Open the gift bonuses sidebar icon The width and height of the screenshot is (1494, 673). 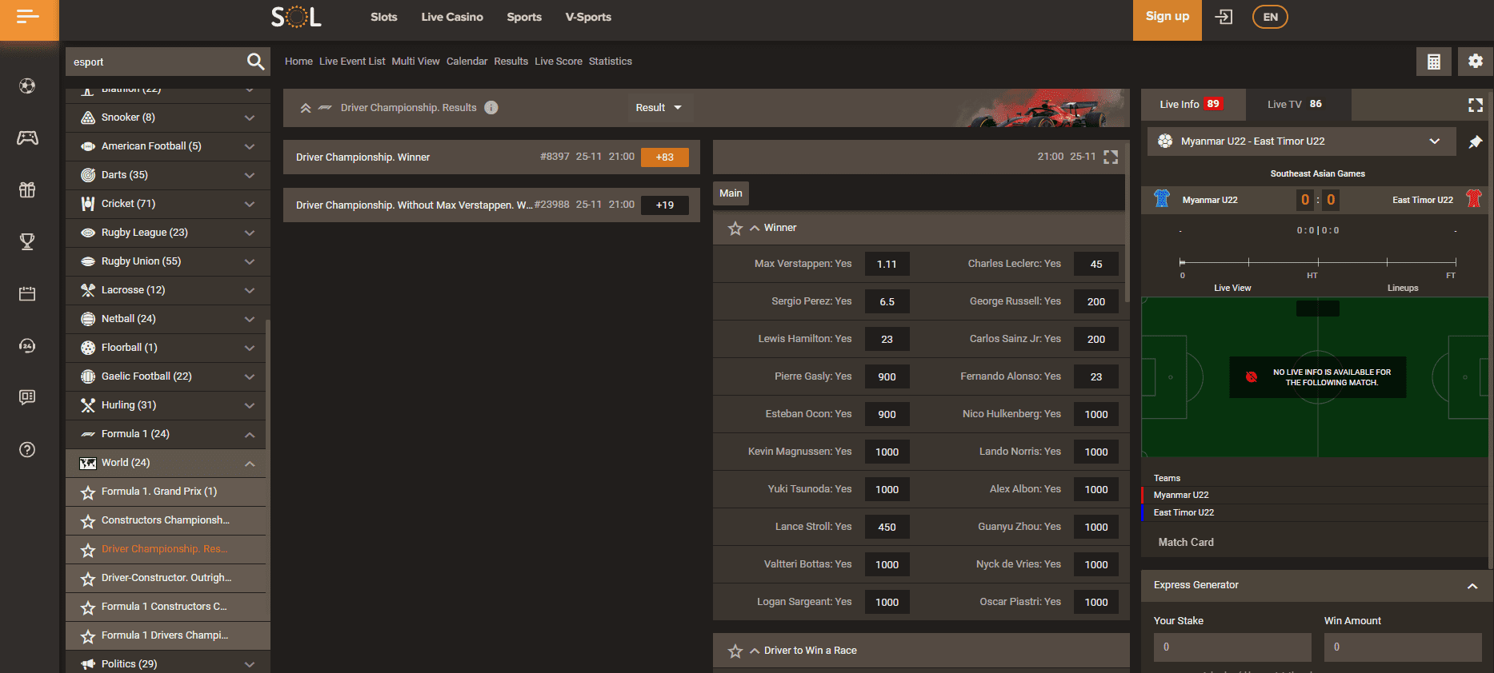(x=27, y=189)
